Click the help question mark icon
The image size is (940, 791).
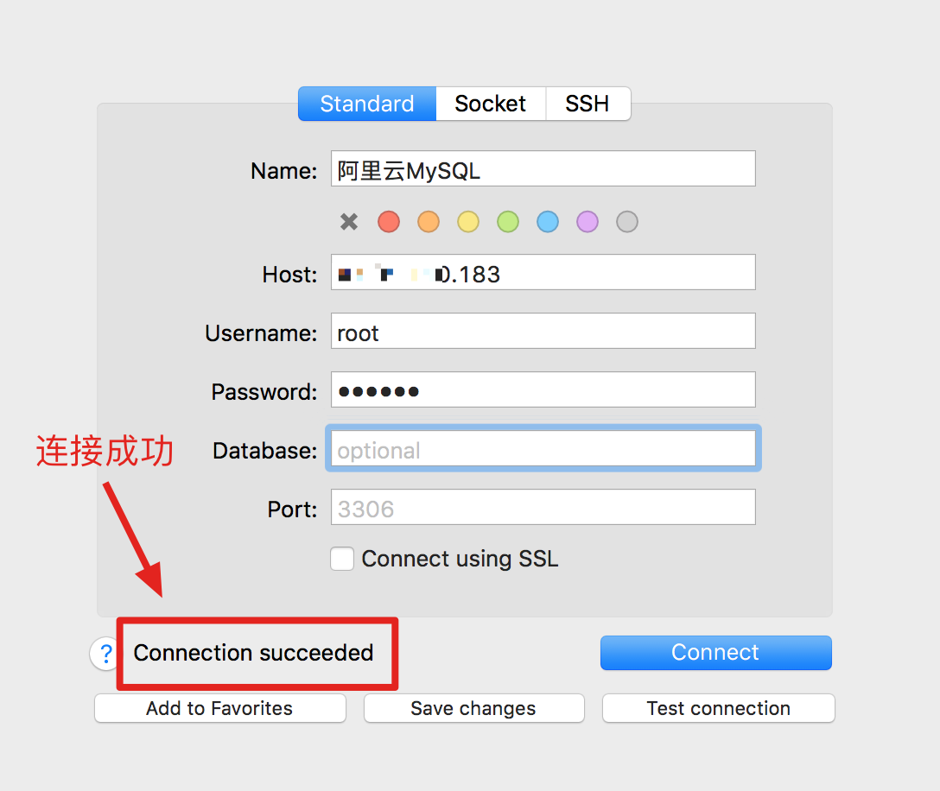pos(106,653)
